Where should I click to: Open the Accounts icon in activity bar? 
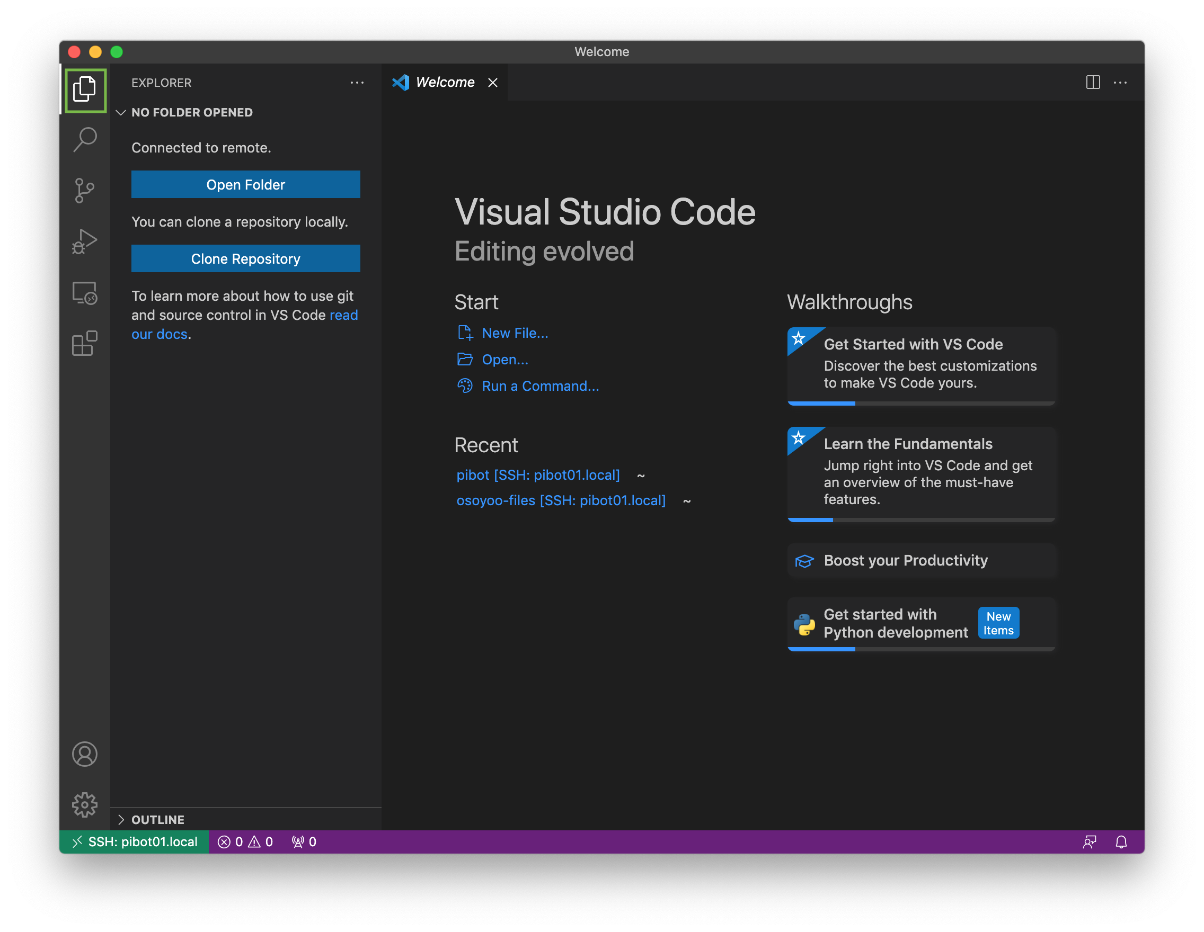click(85, 754)
